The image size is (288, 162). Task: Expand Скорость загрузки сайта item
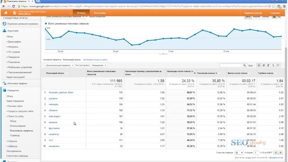point(20,111)
